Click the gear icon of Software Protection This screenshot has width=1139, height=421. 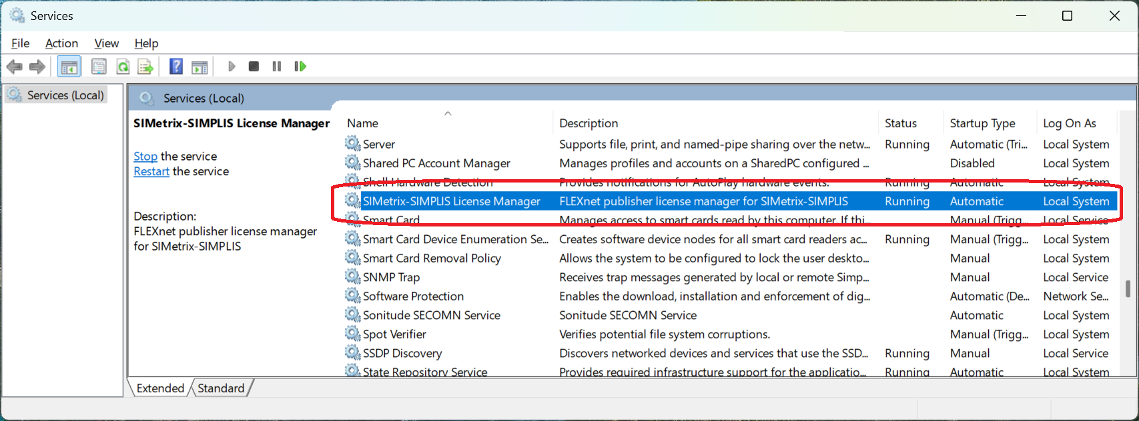click(352, 296)
